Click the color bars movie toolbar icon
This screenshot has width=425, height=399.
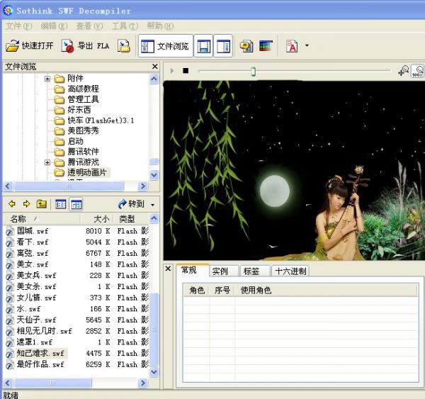tap(266, 46)
